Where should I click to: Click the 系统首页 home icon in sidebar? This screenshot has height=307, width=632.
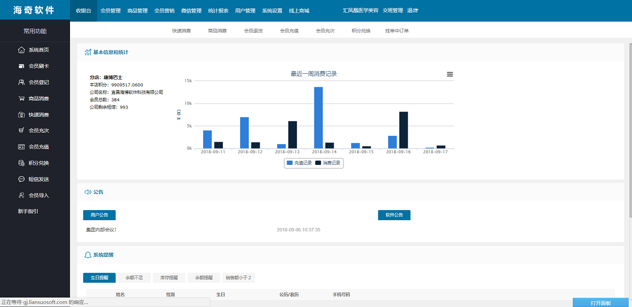pyautogui.click(x=22, y=50)
